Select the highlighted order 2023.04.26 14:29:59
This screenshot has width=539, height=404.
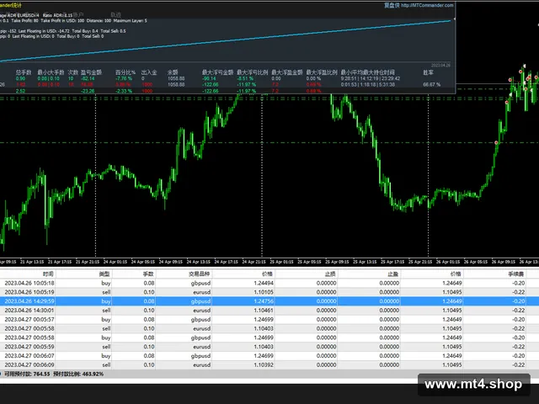point(269,301)
